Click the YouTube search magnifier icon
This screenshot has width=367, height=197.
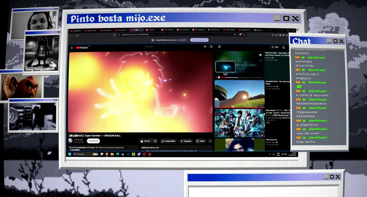[x=211, y=47]
